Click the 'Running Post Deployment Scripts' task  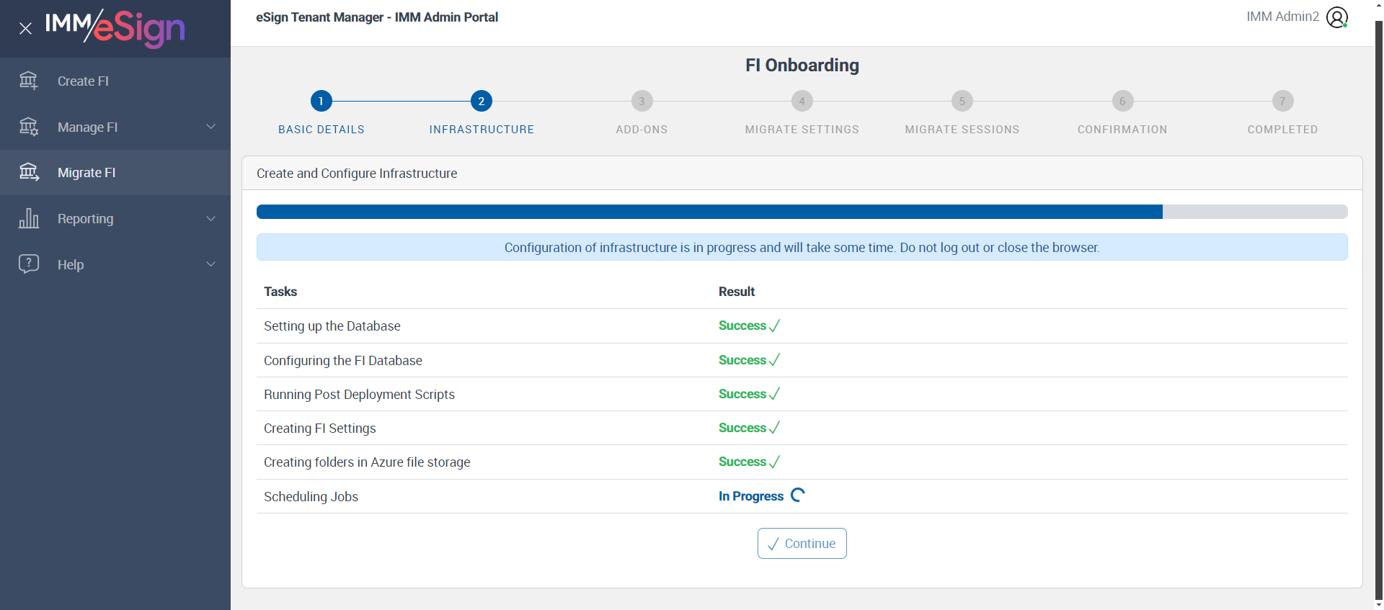coord(359,395)
